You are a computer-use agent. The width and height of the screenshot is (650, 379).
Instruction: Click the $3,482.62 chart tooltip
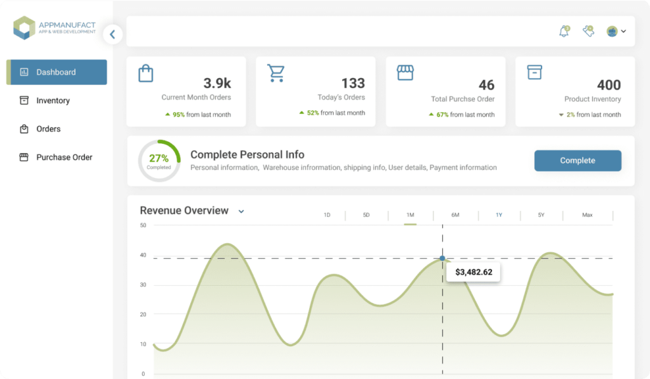coord(474,272)
